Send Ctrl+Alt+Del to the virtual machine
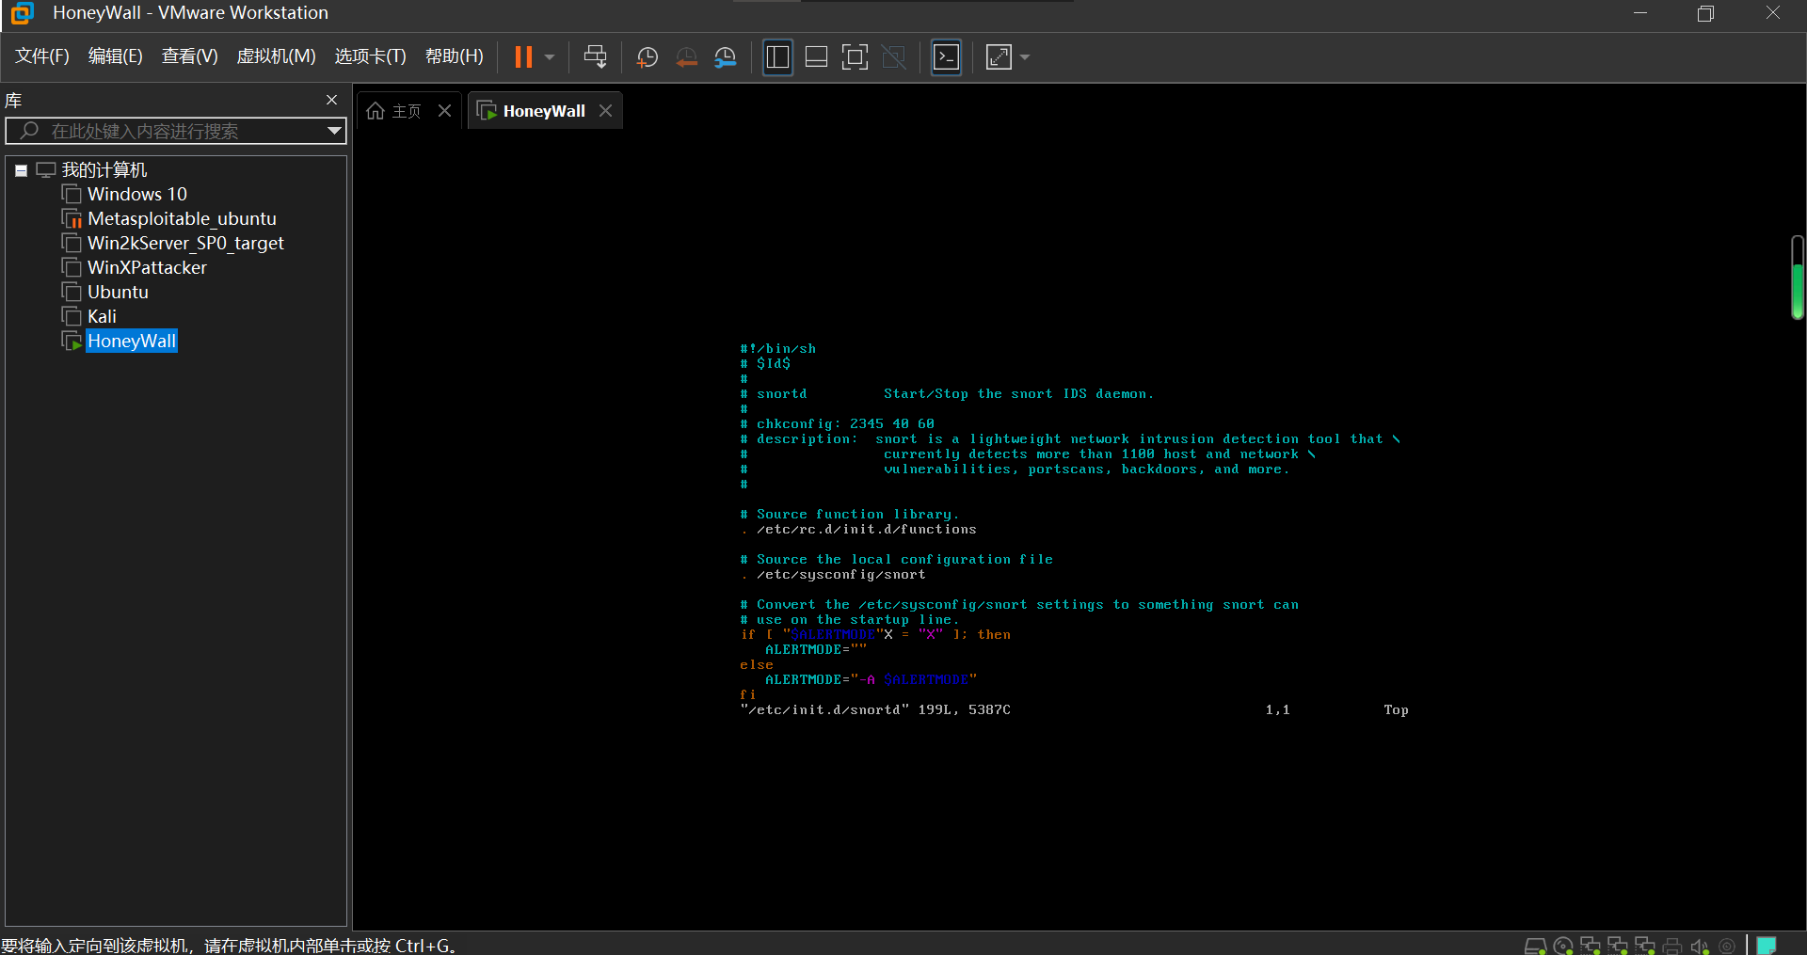This screenshot has width=1807, height=955. [x=595, y=57]
